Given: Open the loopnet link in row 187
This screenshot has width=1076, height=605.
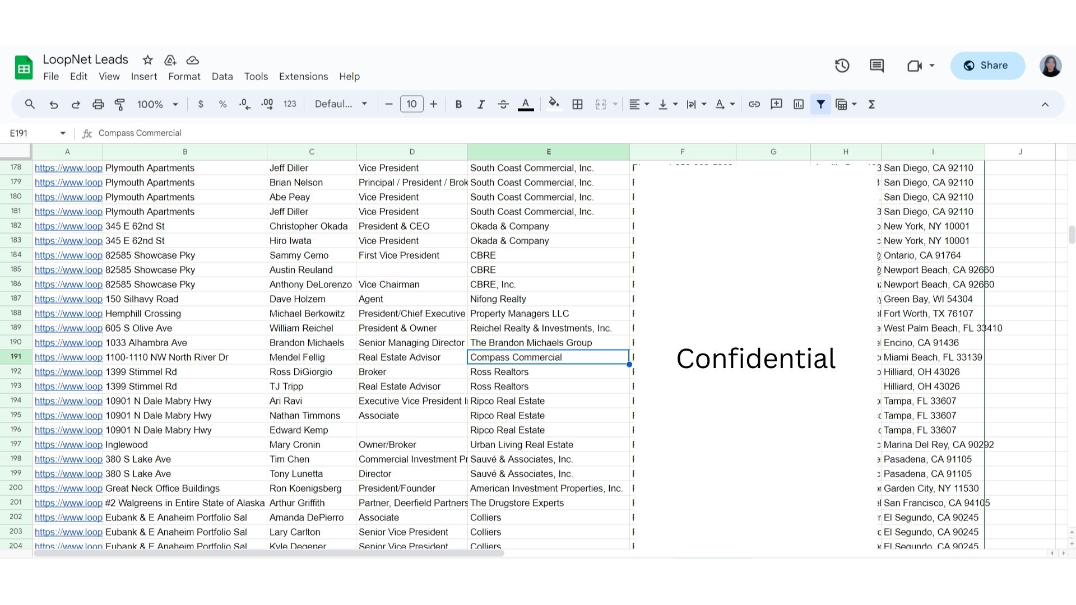Looking at the screenshot, I should (x=68, y=299).
